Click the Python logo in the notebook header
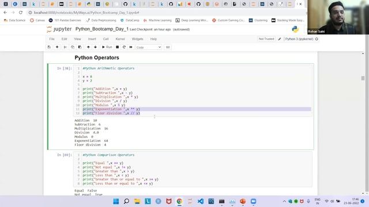Viewport: 369px width, 207px height. [295, 29]
